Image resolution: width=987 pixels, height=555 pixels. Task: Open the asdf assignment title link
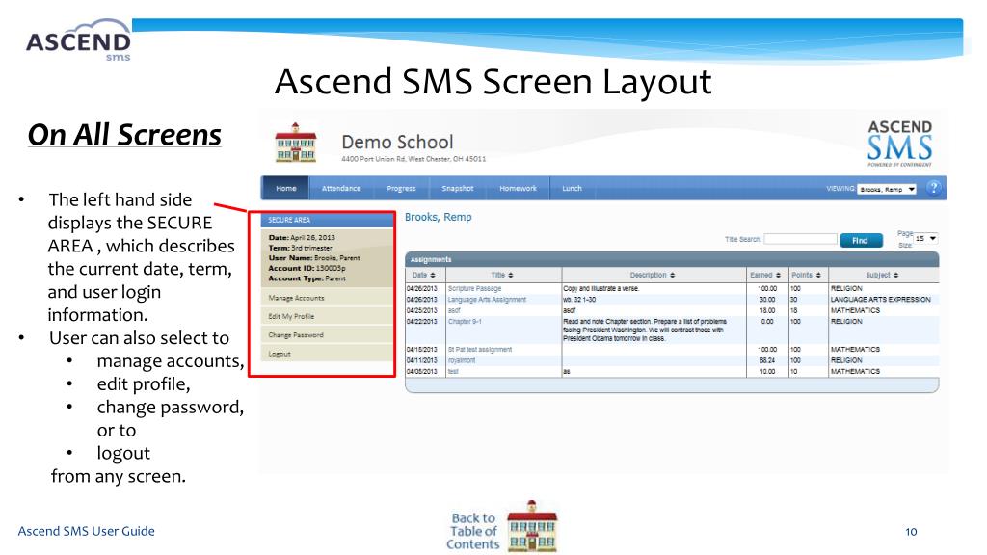pos(454,310)
